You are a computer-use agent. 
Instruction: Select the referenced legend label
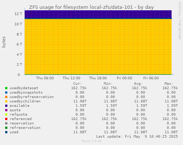[21, 119]
